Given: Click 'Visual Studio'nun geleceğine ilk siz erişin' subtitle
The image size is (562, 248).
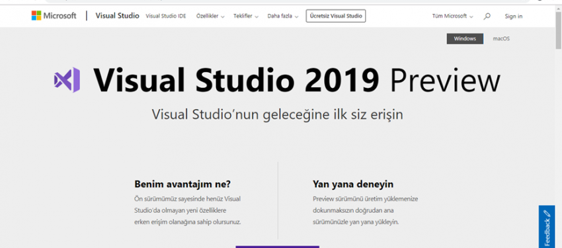Looking at the screenshot, I should click(278, 114).
